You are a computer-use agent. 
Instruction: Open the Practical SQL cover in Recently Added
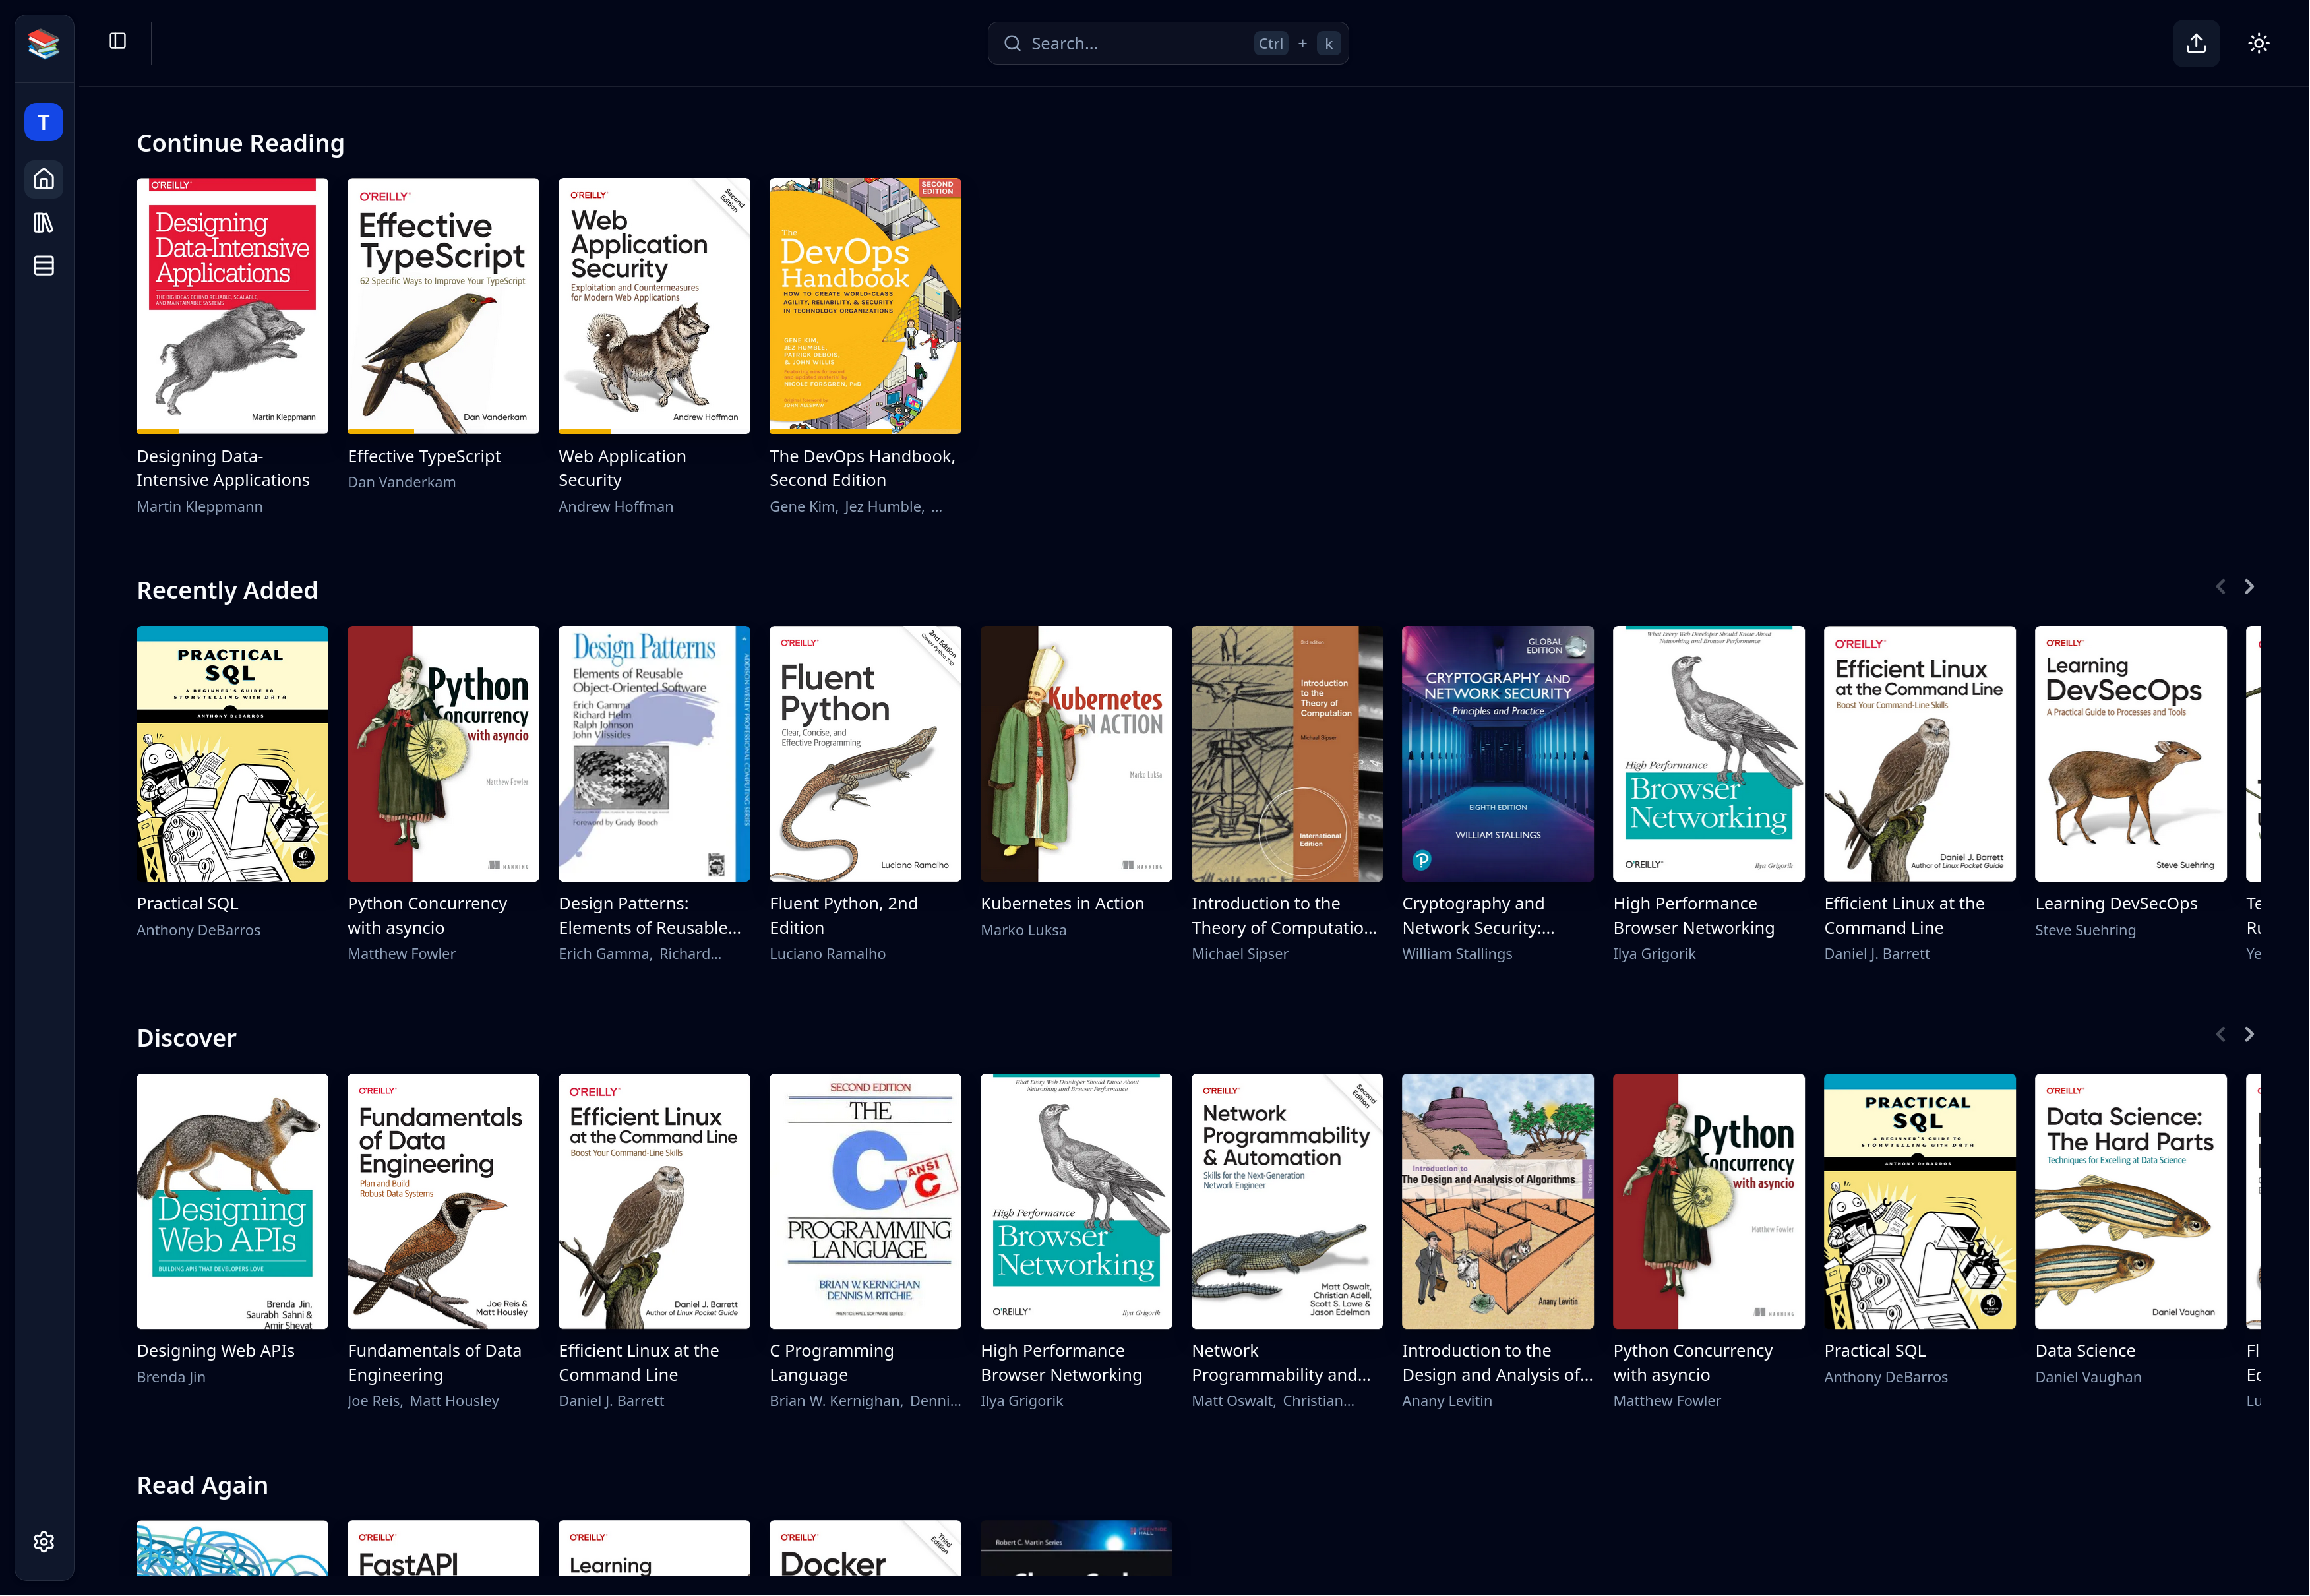232,753
